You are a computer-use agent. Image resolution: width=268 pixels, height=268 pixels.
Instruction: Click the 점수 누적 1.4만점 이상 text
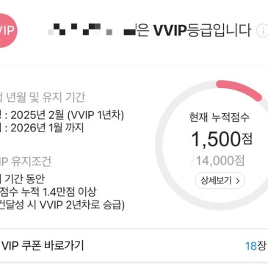(x=48, y=192)
